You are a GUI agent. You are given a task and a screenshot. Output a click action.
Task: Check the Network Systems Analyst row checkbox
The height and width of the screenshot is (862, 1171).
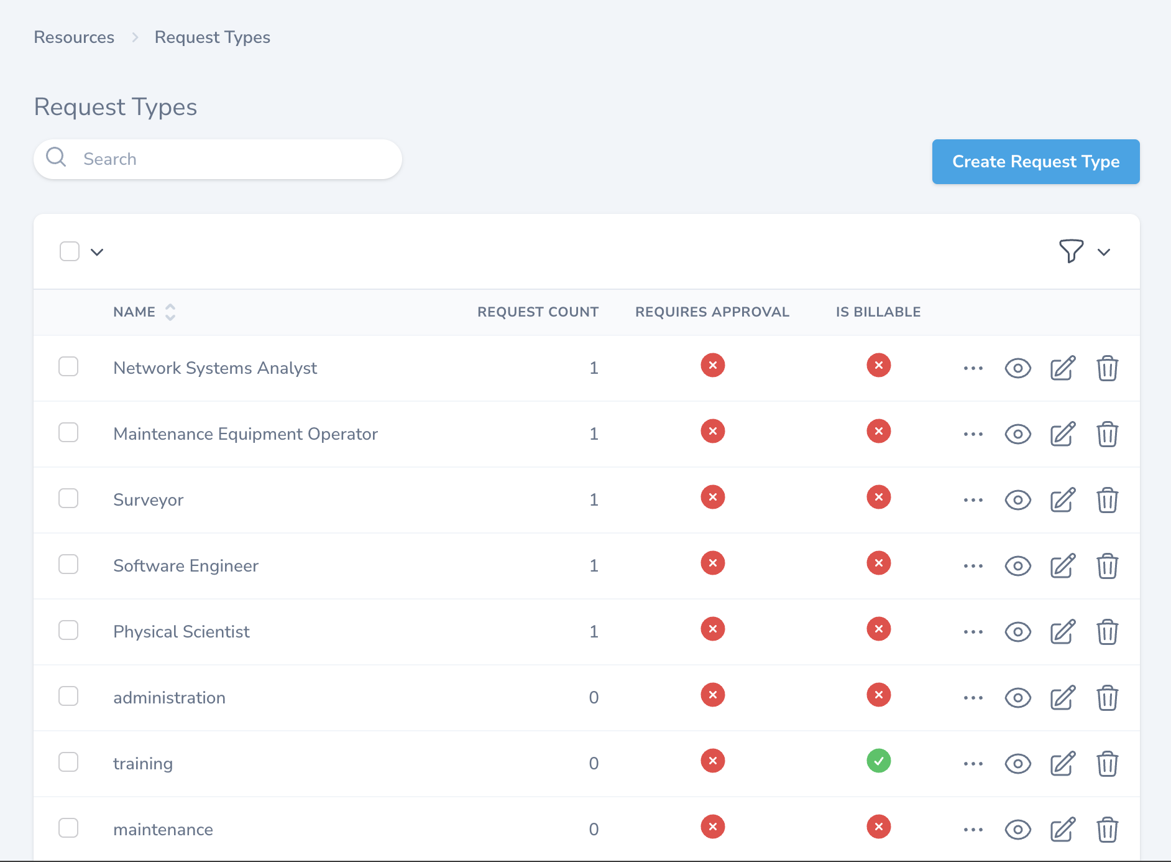pos(68,366)
